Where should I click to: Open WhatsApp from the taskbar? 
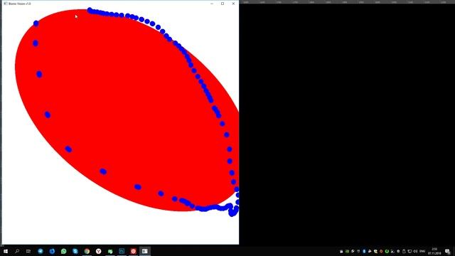pyautogui.click(x=63, y=251)
